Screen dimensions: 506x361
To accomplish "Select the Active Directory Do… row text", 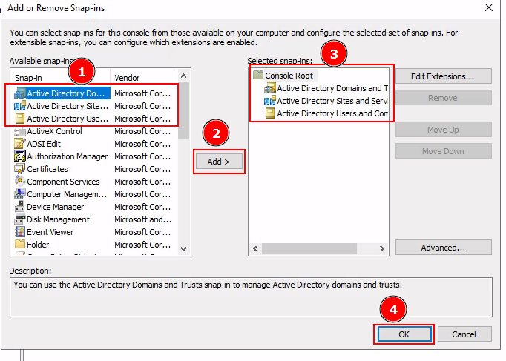I will 66,93.
